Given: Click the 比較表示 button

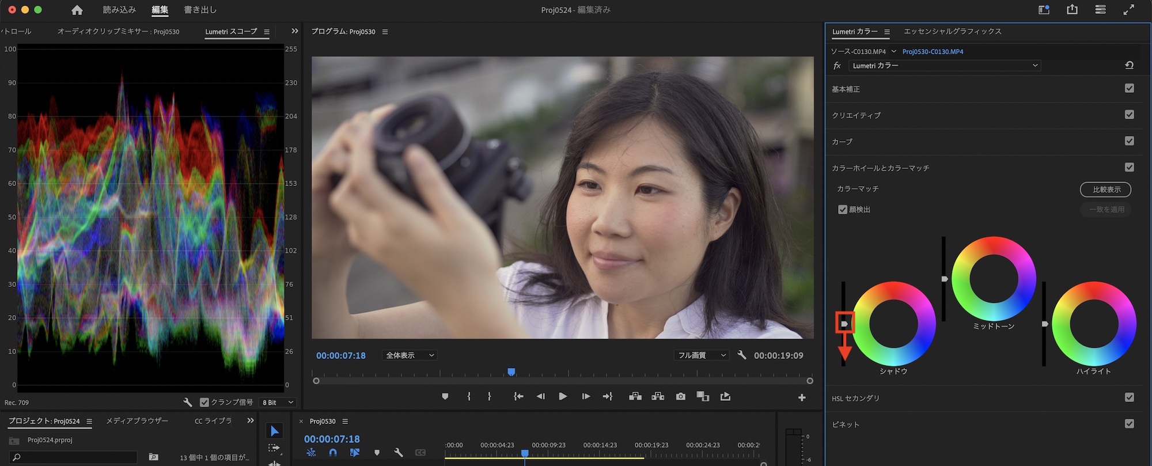Looking at the screenshot, I should coord(1105,190).
